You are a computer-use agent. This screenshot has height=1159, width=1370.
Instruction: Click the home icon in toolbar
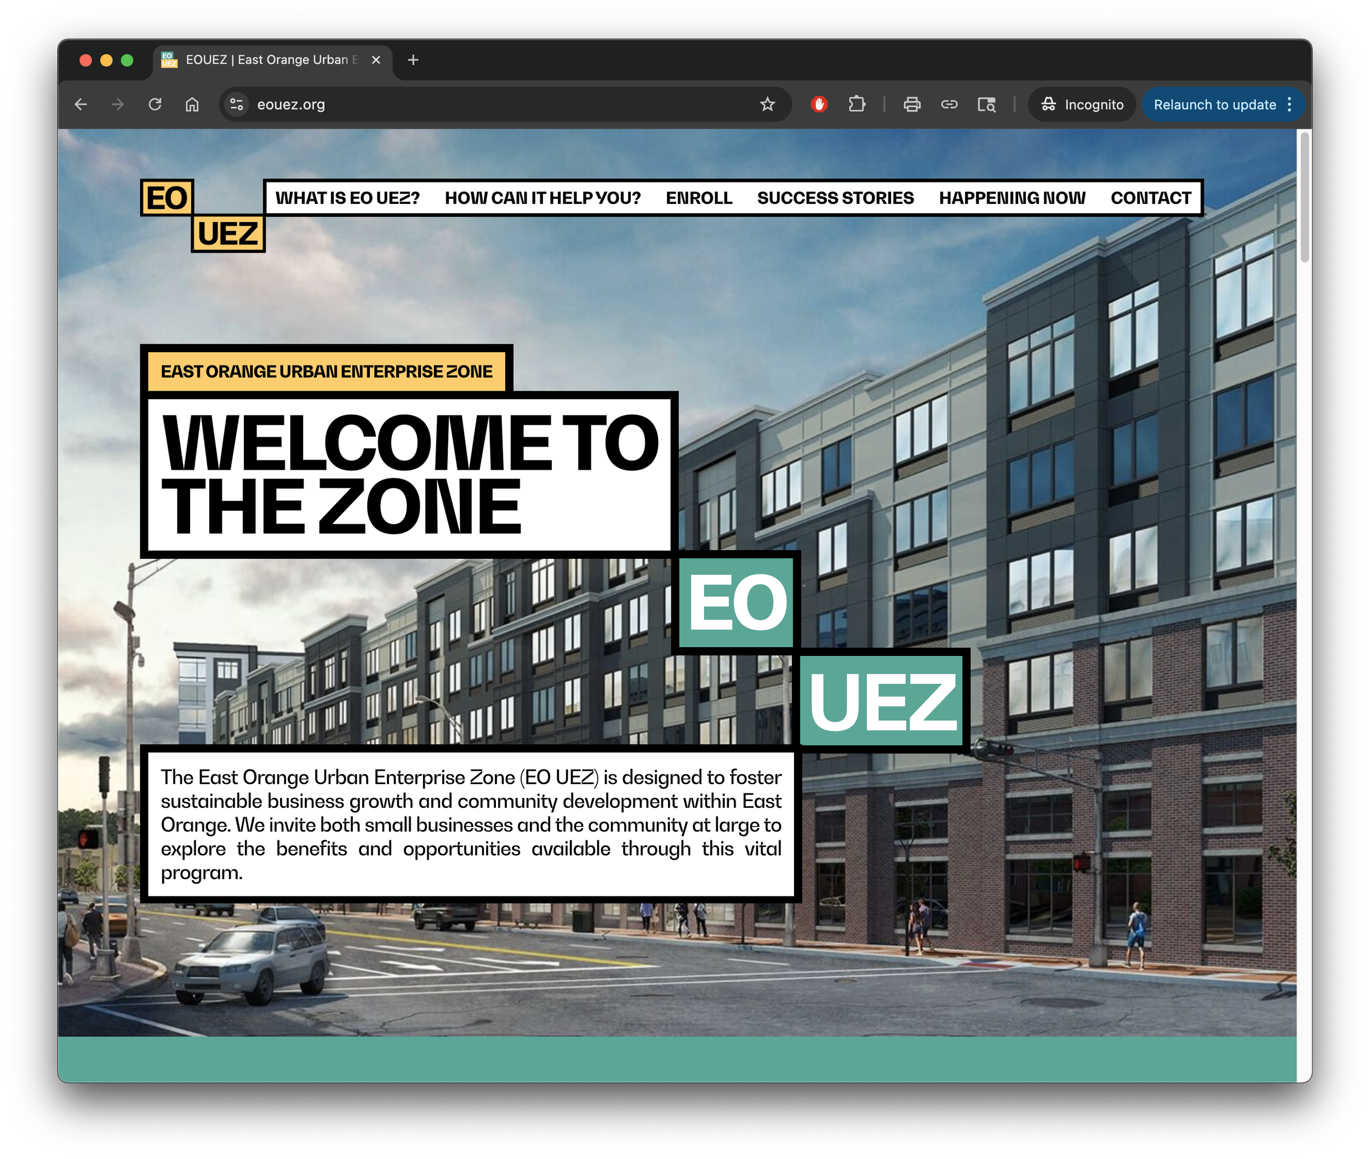(x=192, y=105)
